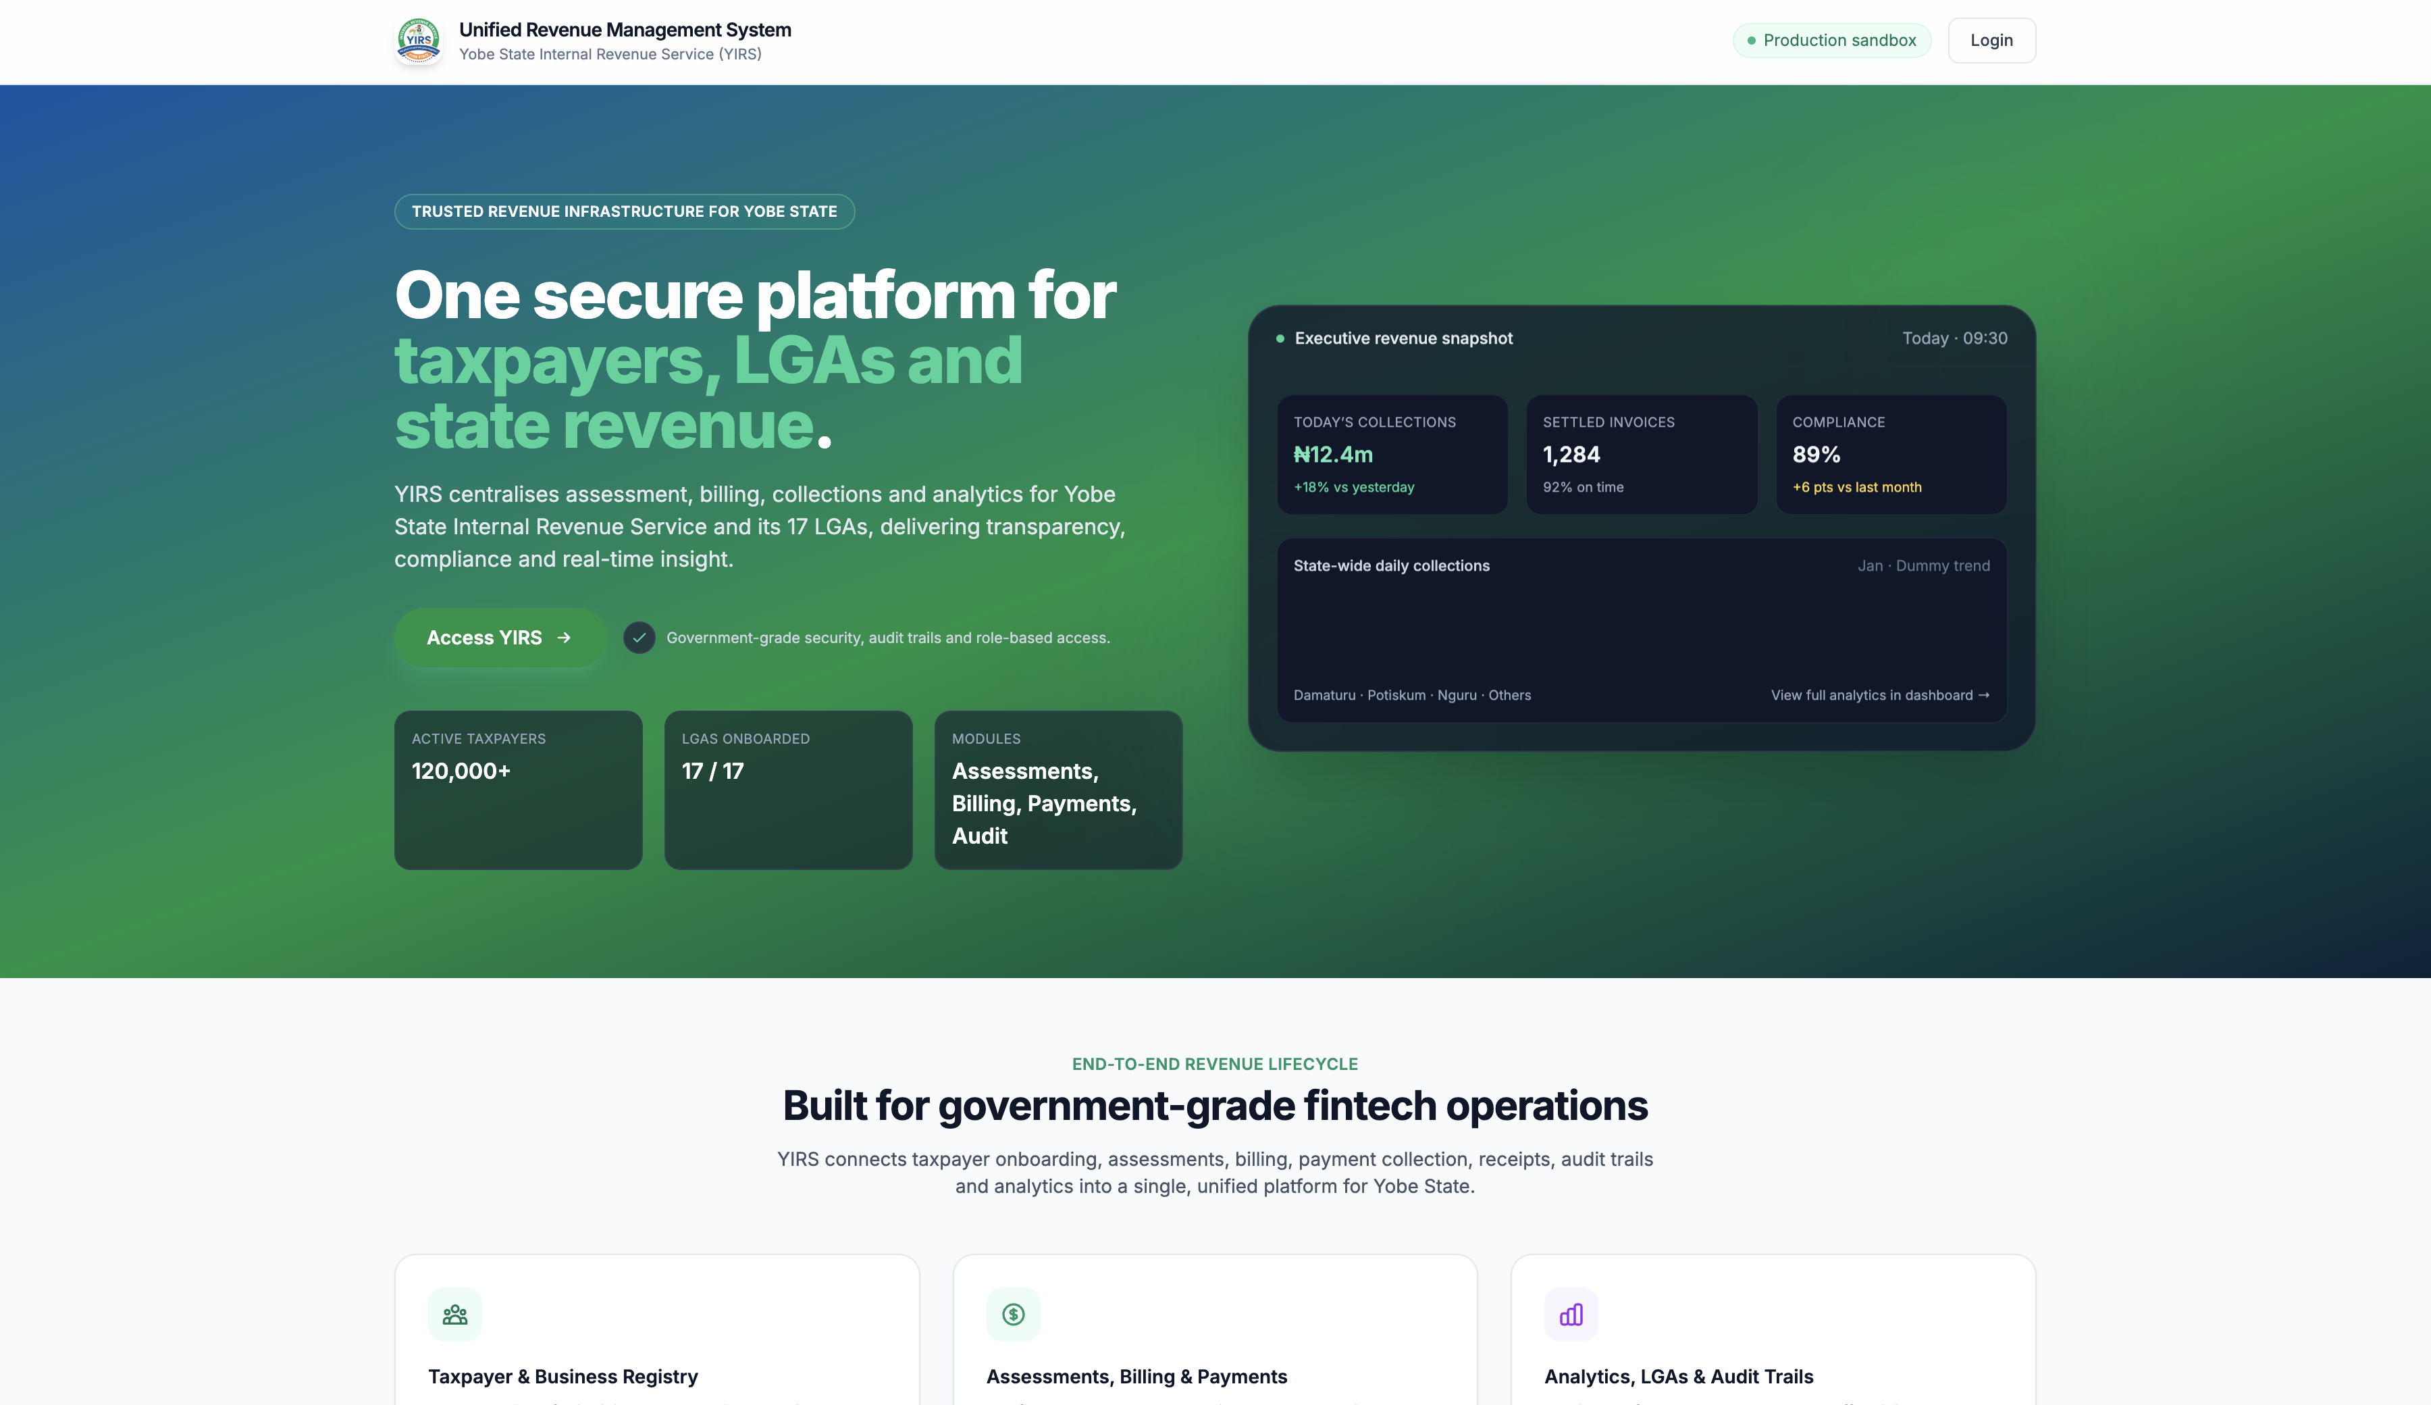
Task: Click +18% vs yesterday text
Action: tap(1353, 487)
